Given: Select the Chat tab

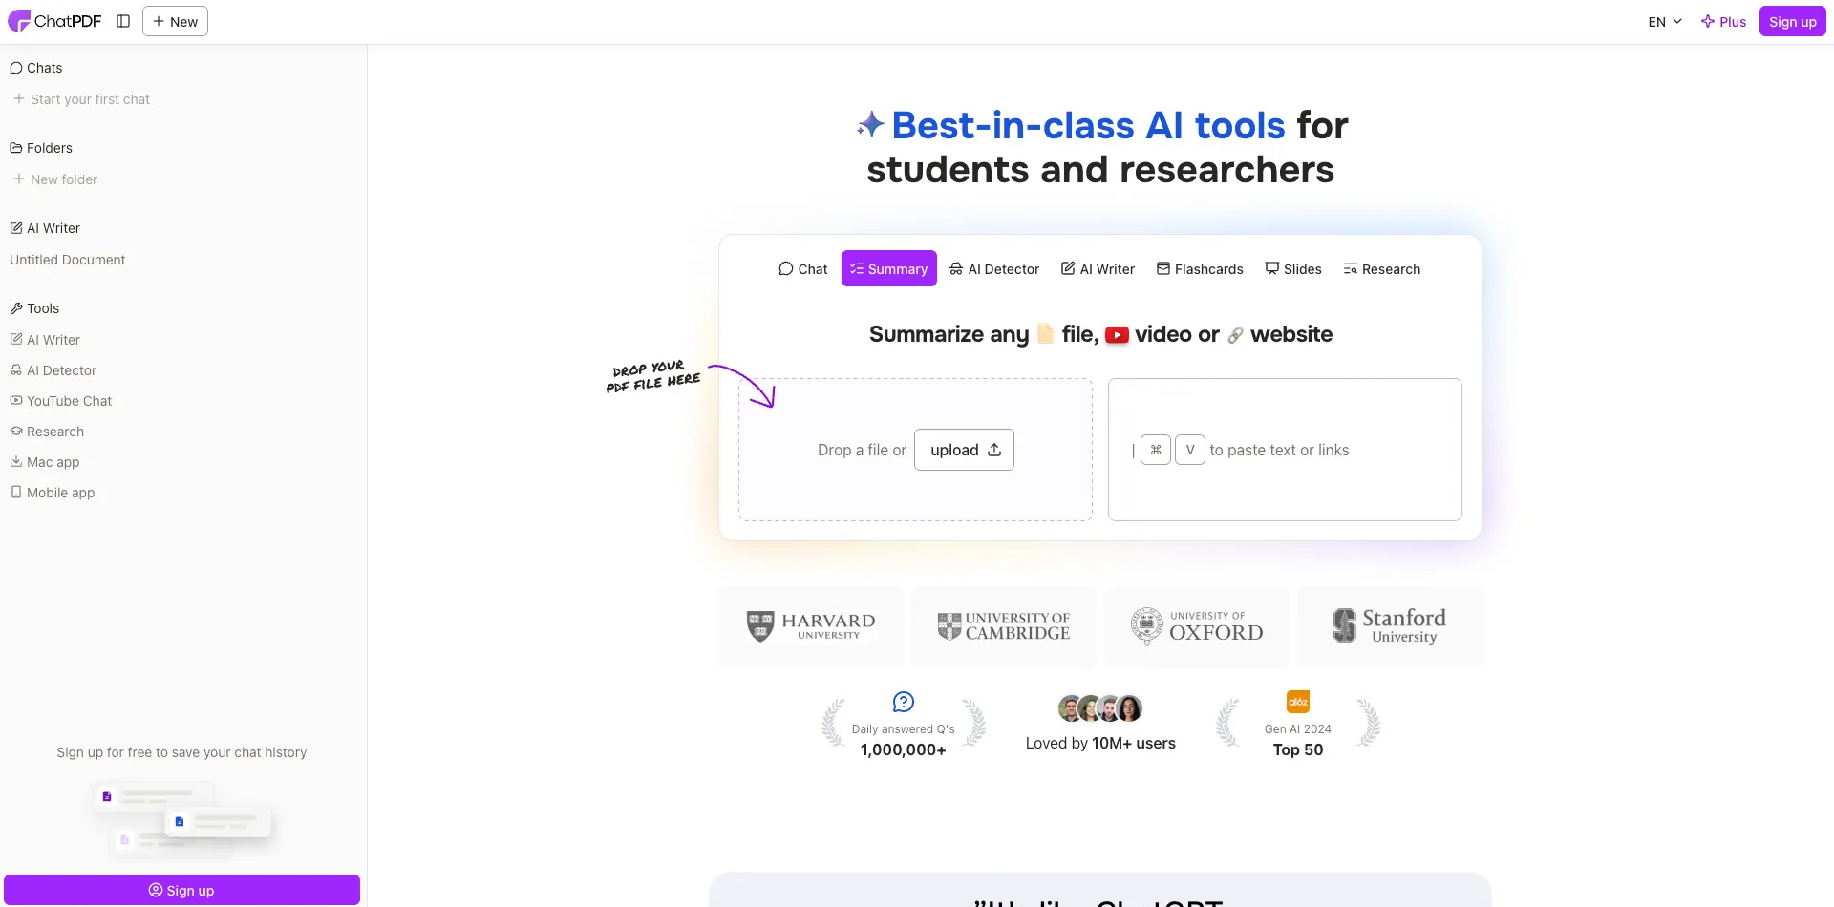Looking at the screenshot, I should pos(803,268).
